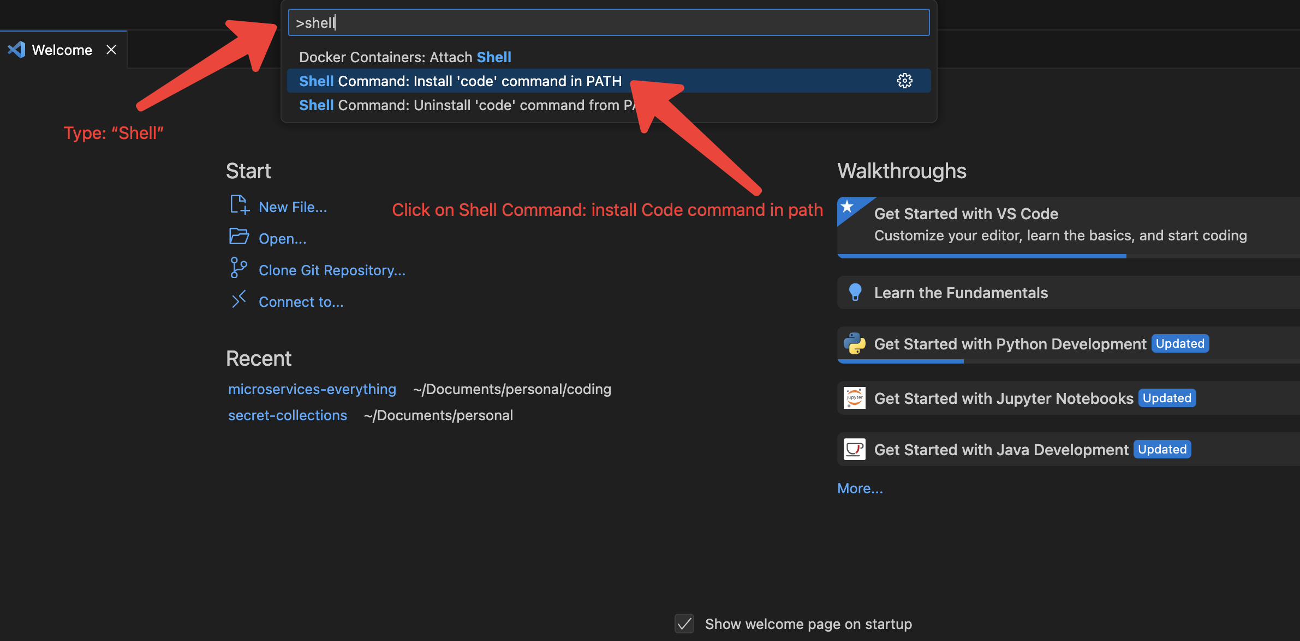Open the New File... link
This screenshot has width=1300, height=641.
pyautogui.click(x=293, y=207)
